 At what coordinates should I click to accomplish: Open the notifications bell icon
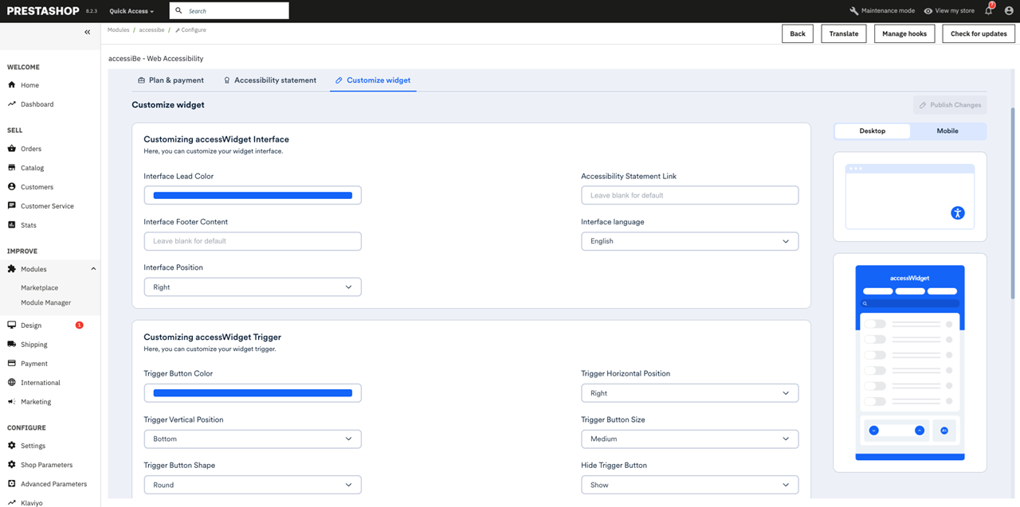click(989, 10)
